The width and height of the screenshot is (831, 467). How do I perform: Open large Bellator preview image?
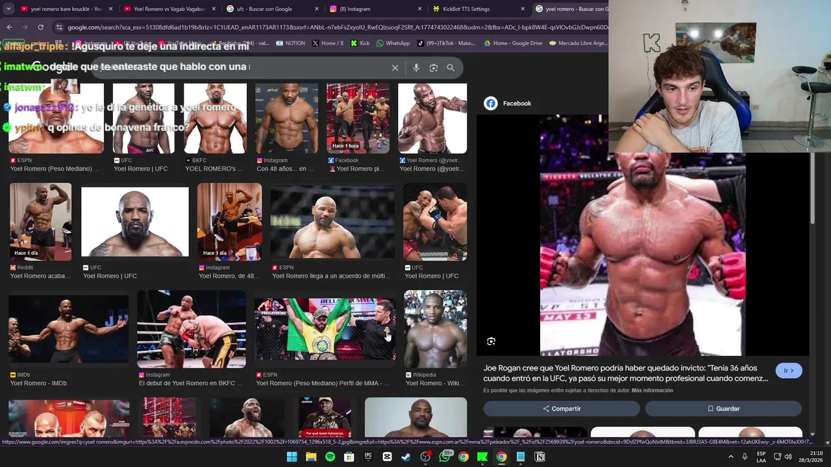643,235
